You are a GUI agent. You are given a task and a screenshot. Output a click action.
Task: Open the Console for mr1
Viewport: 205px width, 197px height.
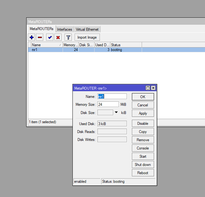pos(143,148)
